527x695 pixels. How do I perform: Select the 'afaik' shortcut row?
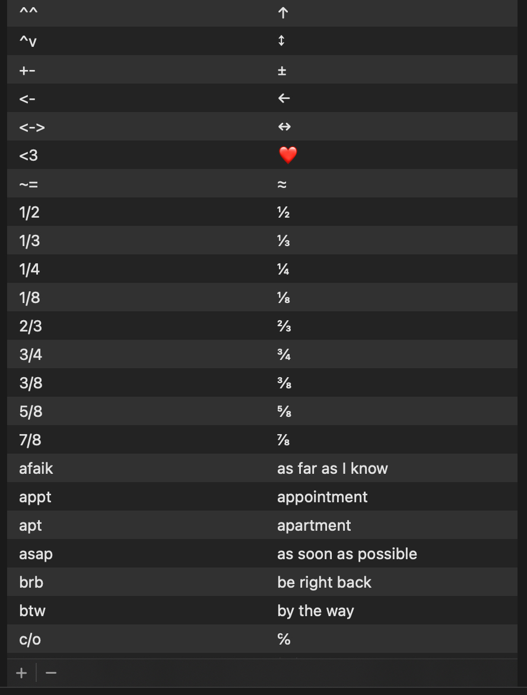pos(36,468)
